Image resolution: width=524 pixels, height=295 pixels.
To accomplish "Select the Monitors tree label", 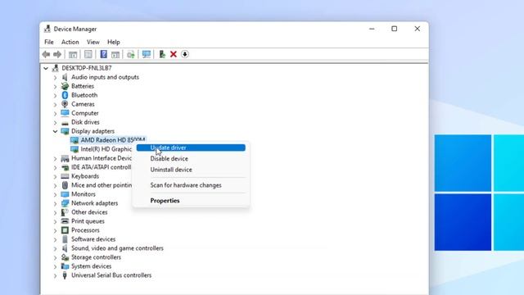I will click(84, 194).
